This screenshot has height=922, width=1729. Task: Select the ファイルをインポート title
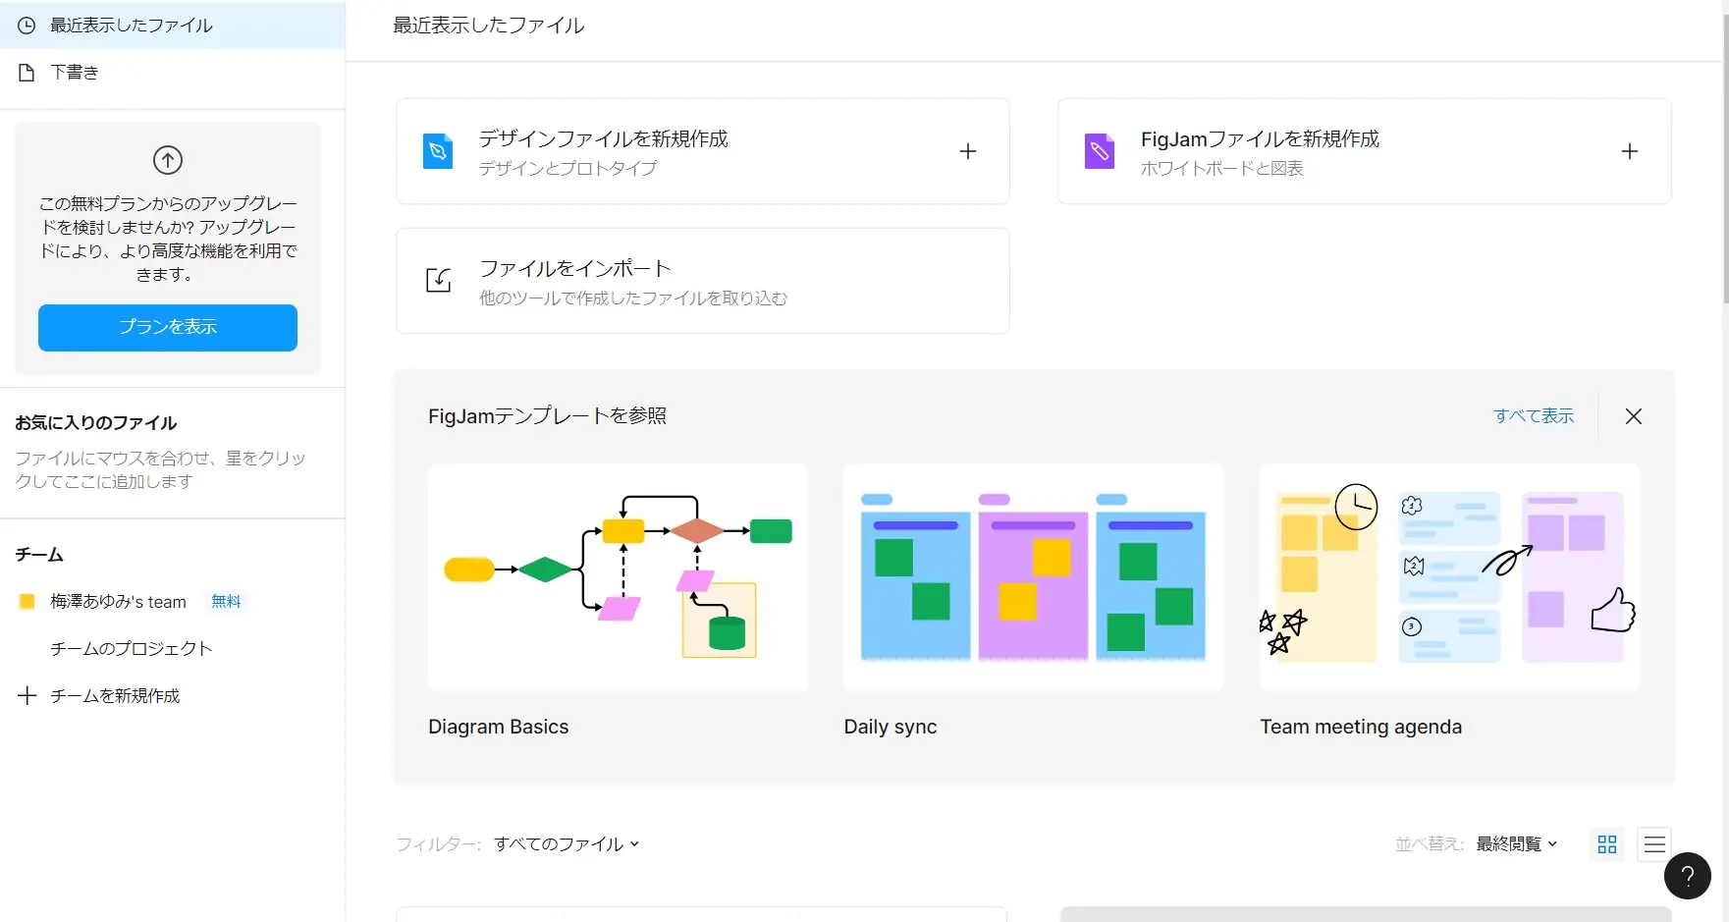575,269
